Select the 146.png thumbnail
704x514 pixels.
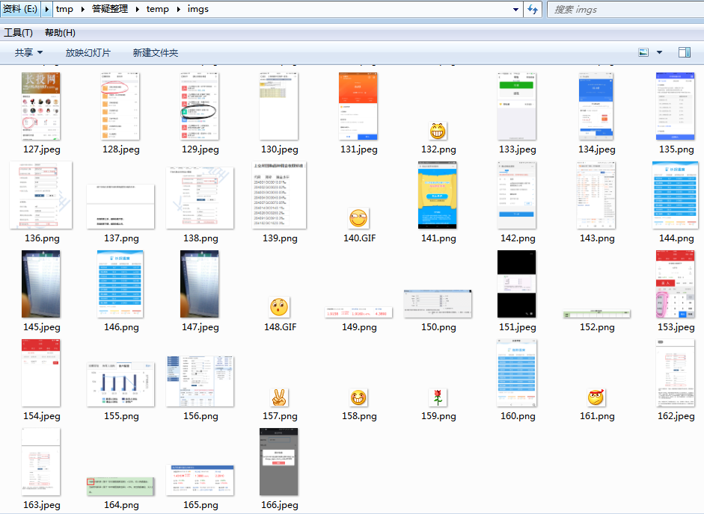pos(120,284)
